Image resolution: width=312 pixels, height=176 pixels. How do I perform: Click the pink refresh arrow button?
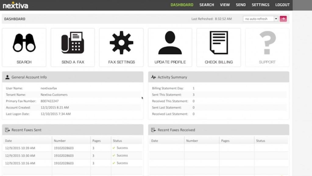283,19
